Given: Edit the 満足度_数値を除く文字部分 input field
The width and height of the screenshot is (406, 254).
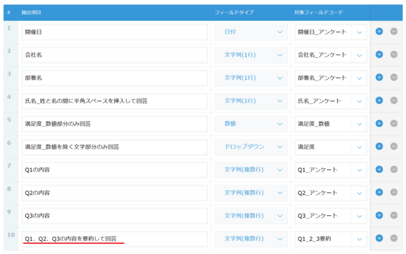Looking at the screenshot, I should (115, 147).
